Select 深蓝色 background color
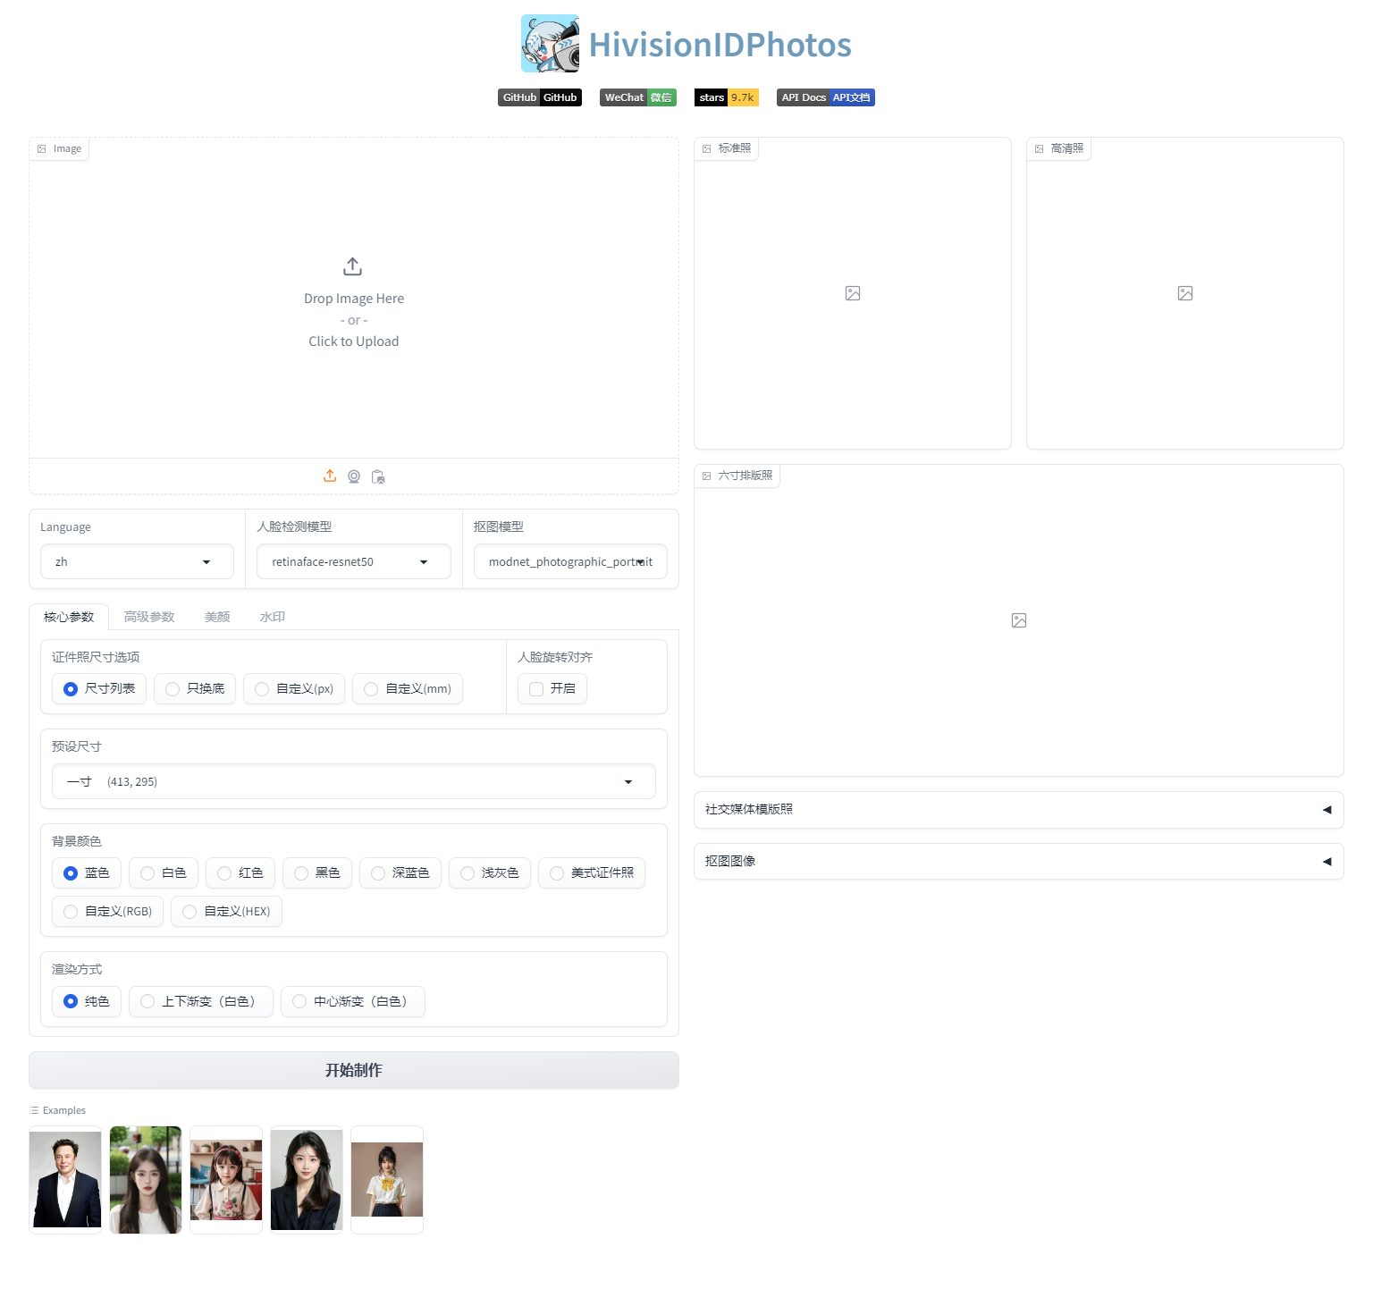1373x1306 pixels. [x=400, y=872]
